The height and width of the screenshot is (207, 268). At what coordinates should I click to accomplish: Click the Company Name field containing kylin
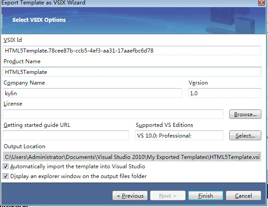(x=92, y=93)
